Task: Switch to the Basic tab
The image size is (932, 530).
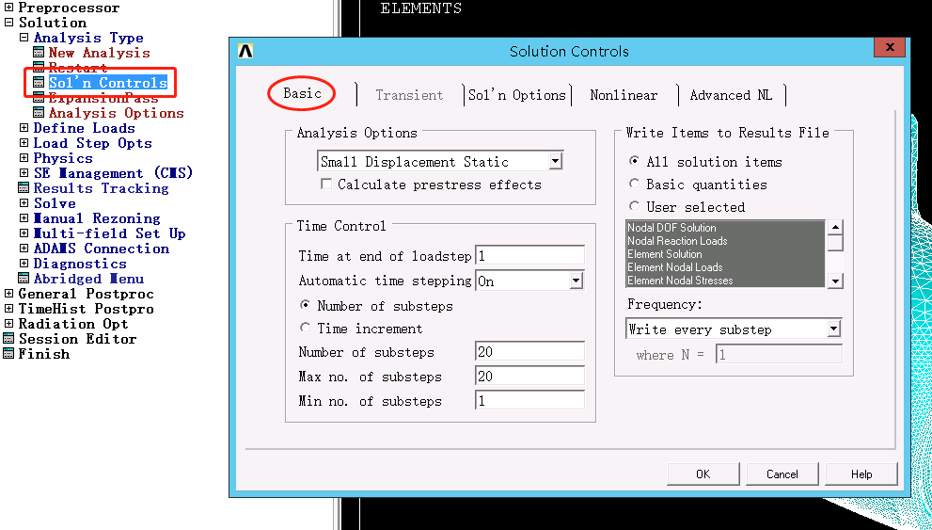Action: point(302,93)
